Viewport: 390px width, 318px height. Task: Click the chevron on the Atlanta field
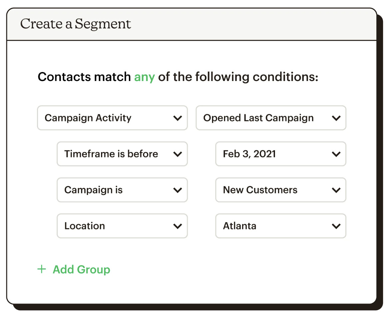(337, 226)
